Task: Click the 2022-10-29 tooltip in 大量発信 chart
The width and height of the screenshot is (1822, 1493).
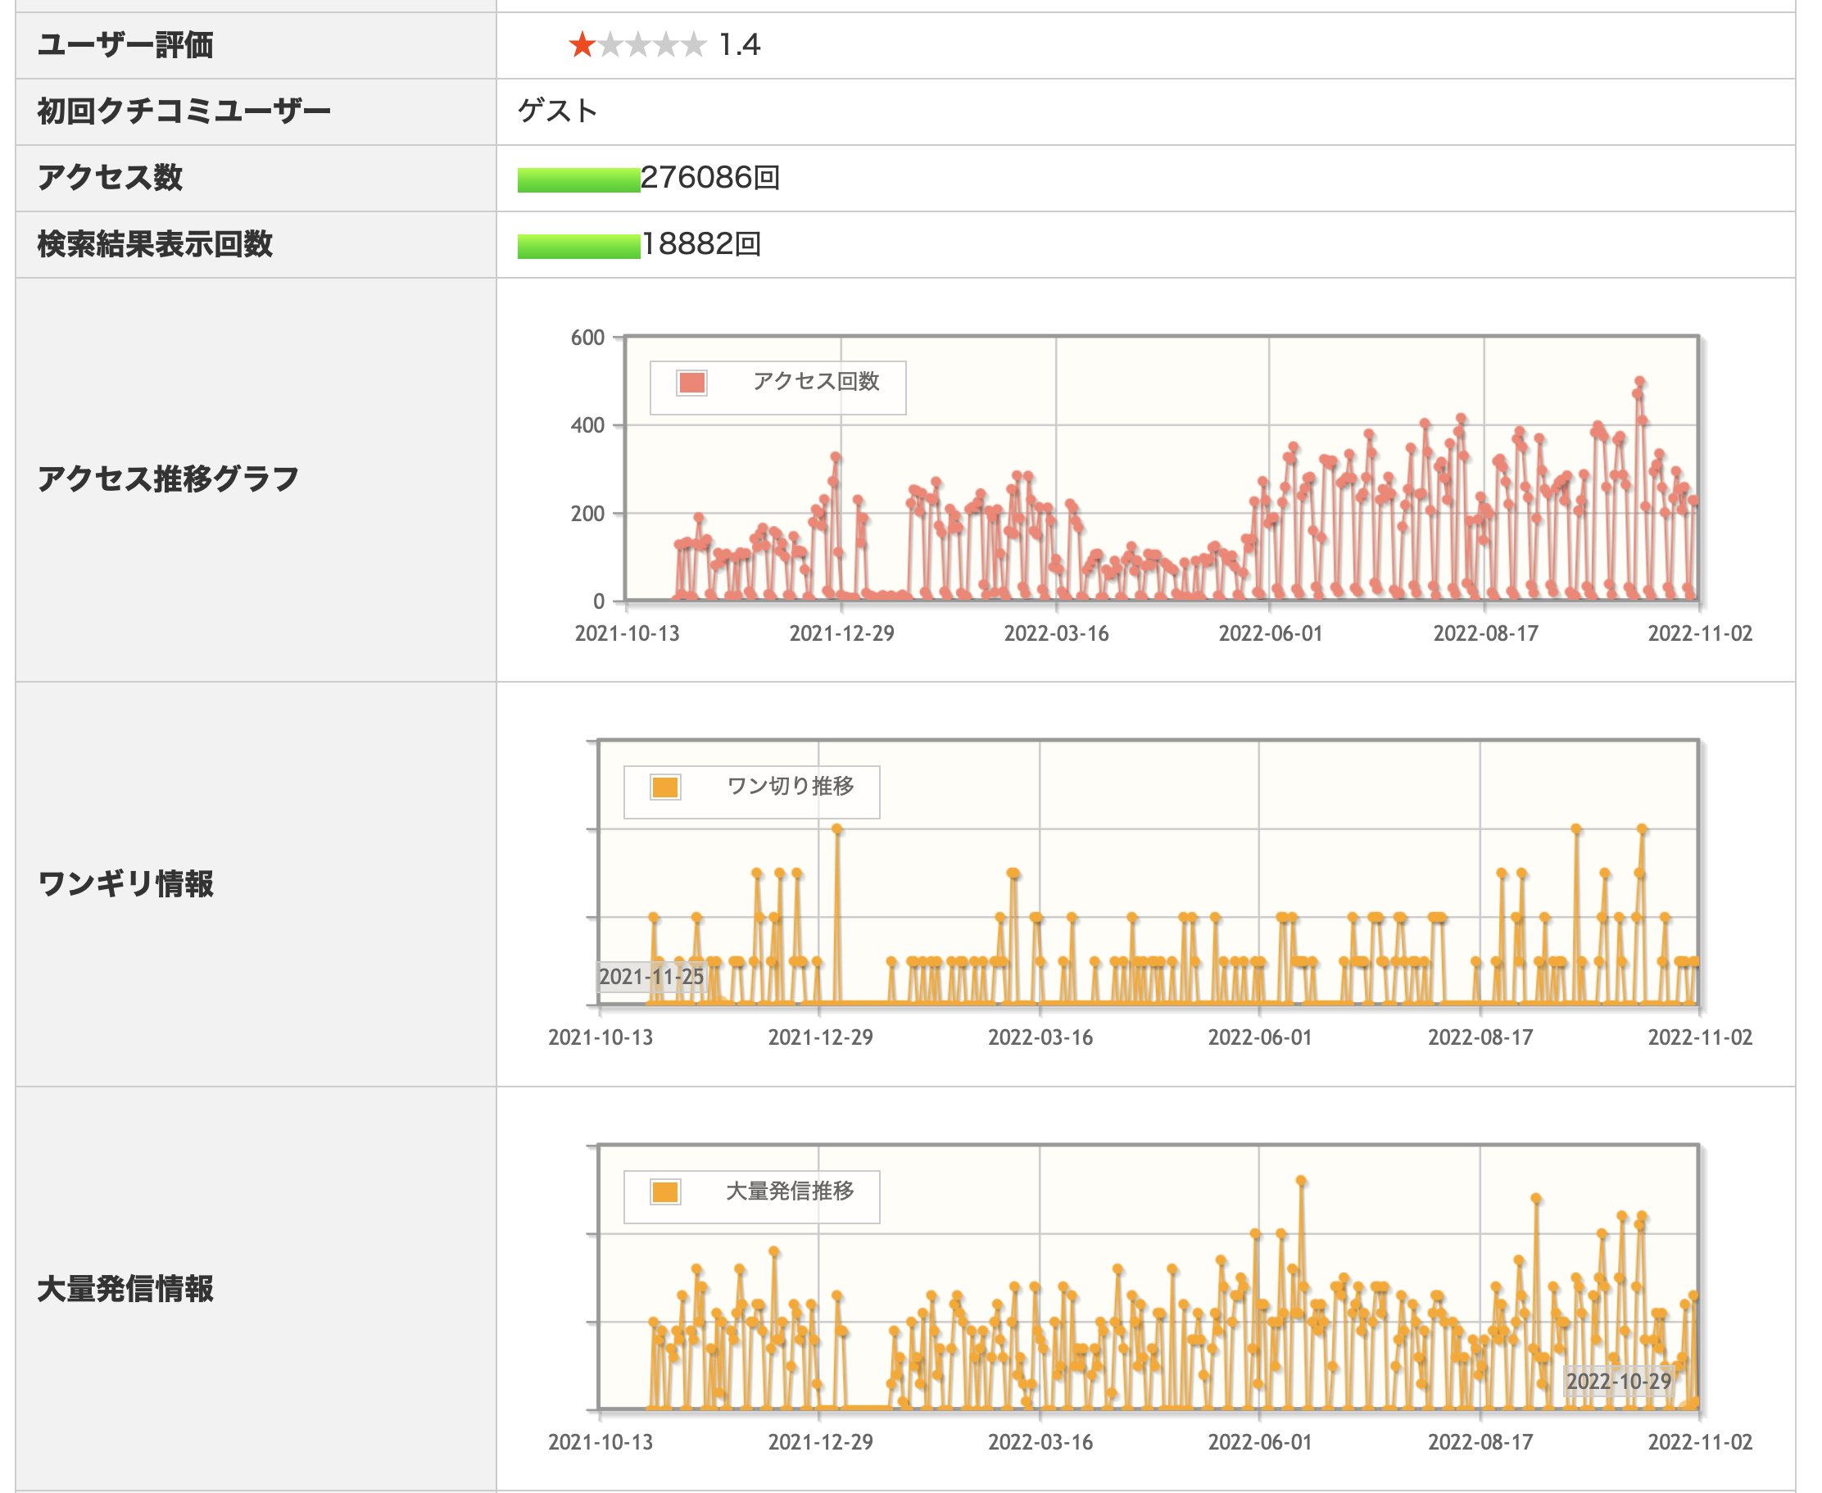Action: click(x=1618, y=1382)
